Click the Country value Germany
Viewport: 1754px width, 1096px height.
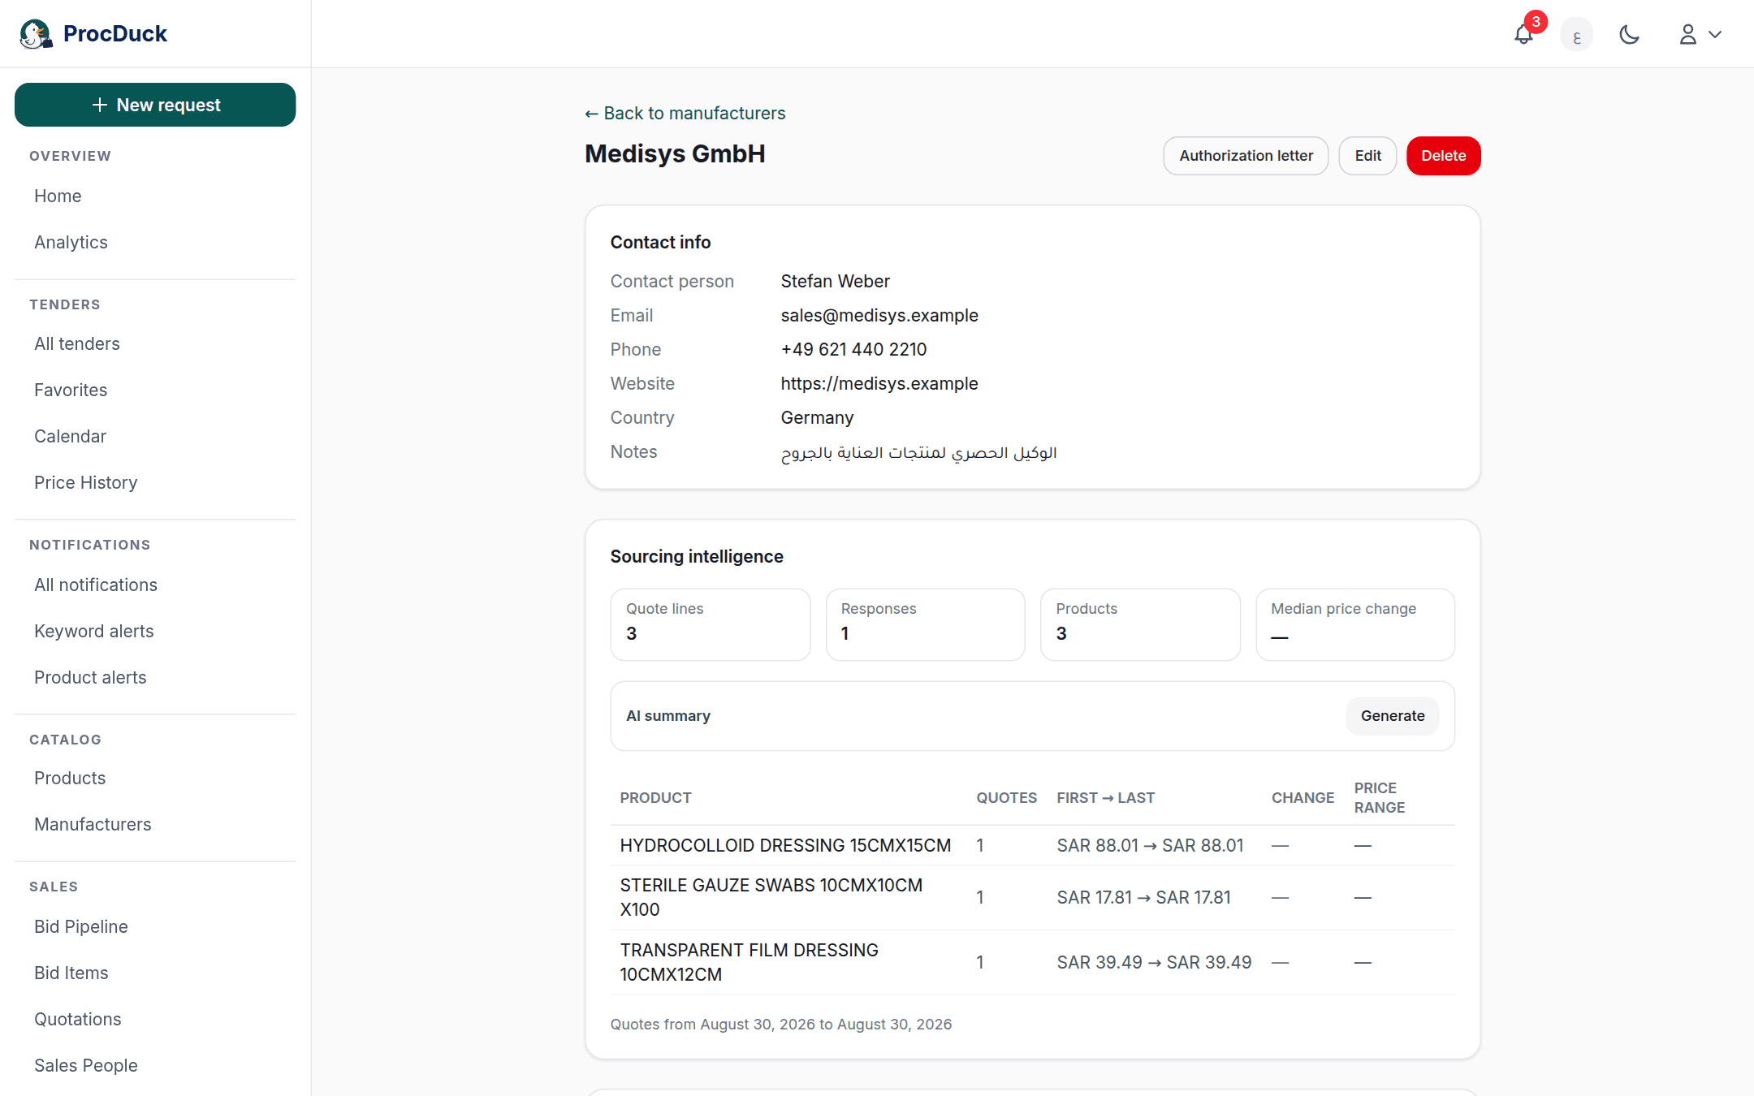817,417
